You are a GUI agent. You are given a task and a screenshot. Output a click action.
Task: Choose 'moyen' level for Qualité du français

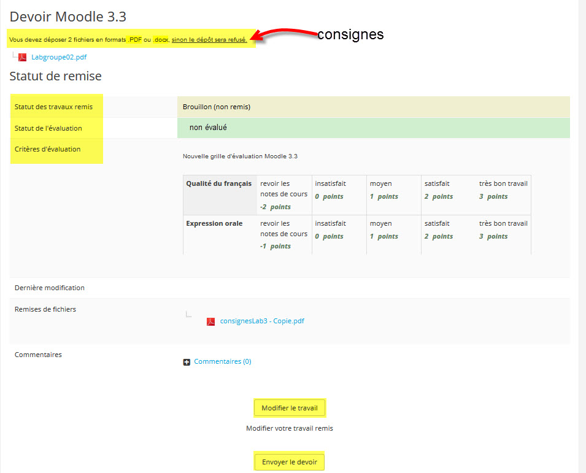tap(393, 190)
